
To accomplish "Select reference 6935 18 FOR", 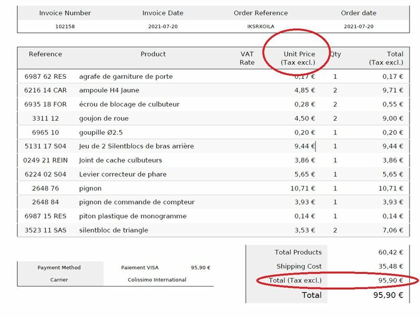I will [x=45, y=104].
